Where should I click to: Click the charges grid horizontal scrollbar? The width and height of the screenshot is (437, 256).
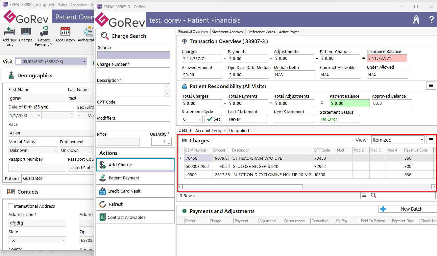coord(243,187)
